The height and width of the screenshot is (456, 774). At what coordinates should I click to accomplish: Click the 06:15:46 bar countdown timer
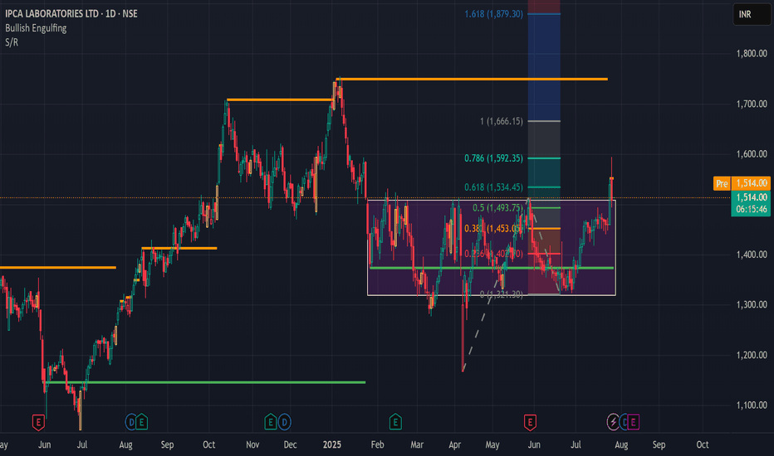(751, 210)
